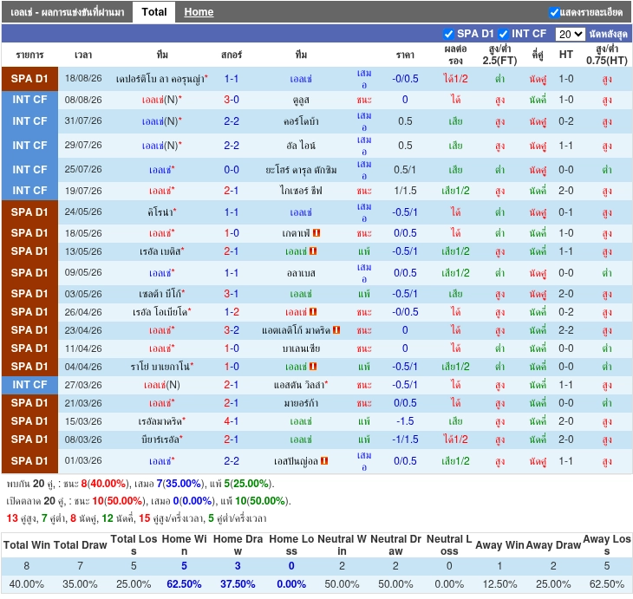
Task: Click INT CF label in 08/08/26 row
Action: point(29,100)
